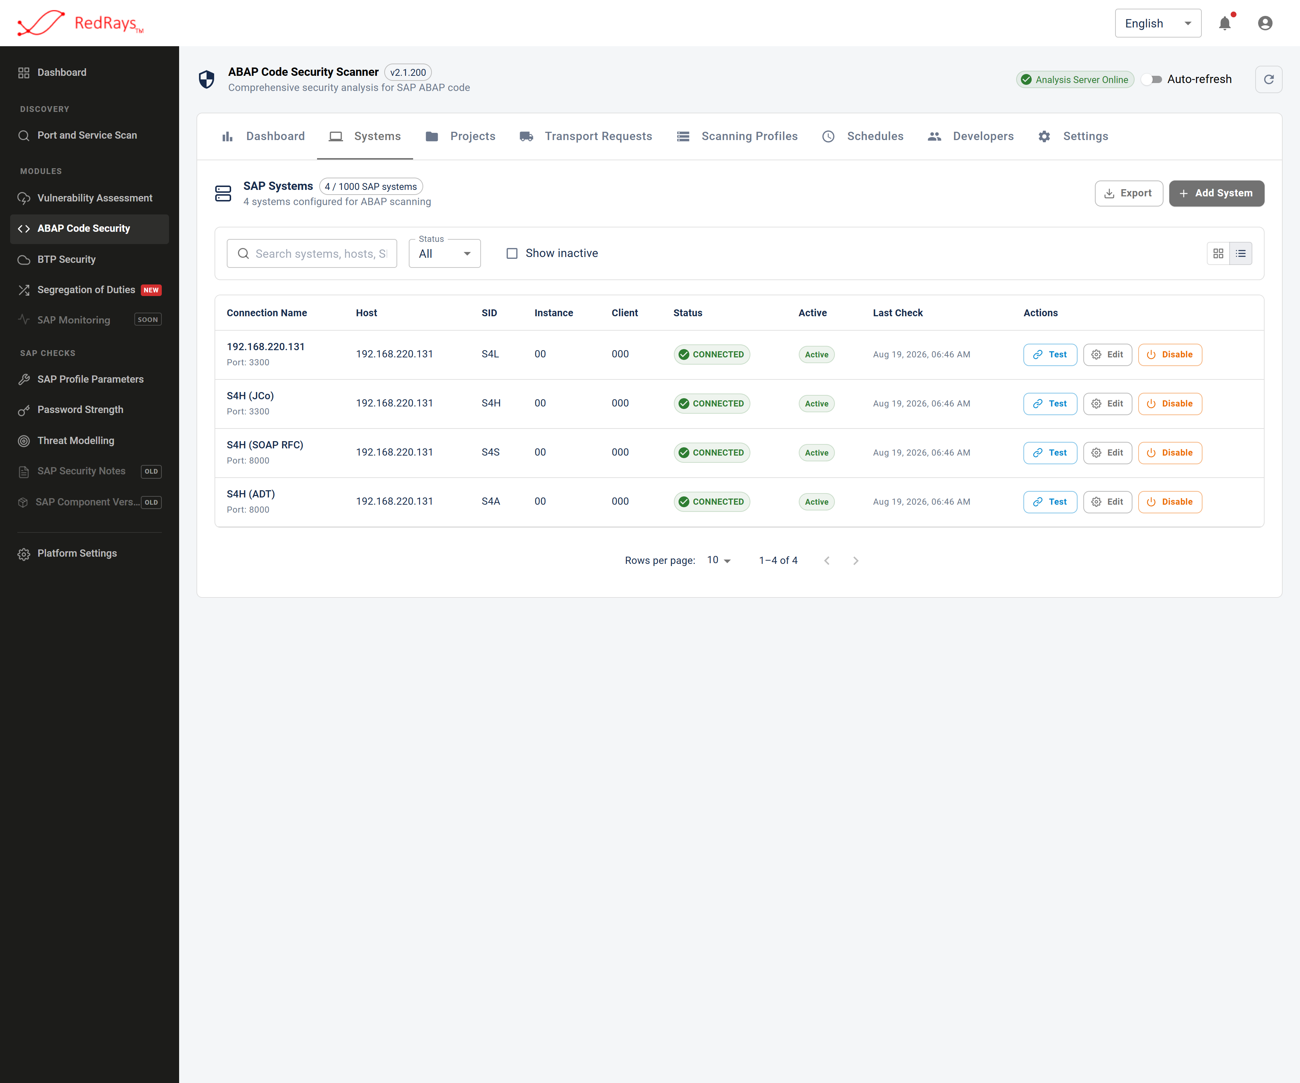This screenshot has width=1300, height=1083.
Task: Click the Status column header
Action: pyautogui.click(x=688, y=313)
